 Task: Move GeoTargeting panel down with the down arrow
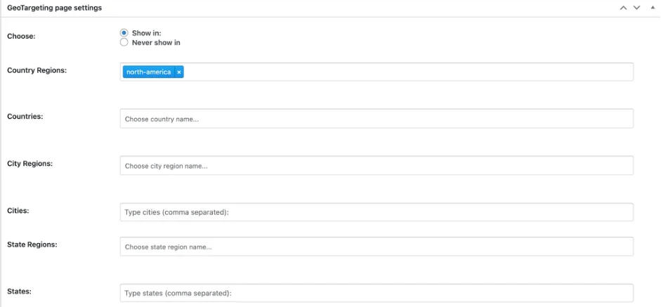(x=636, y=8)
